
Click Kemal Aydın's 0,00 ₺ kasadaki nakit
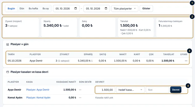click(x=72, y=98)
